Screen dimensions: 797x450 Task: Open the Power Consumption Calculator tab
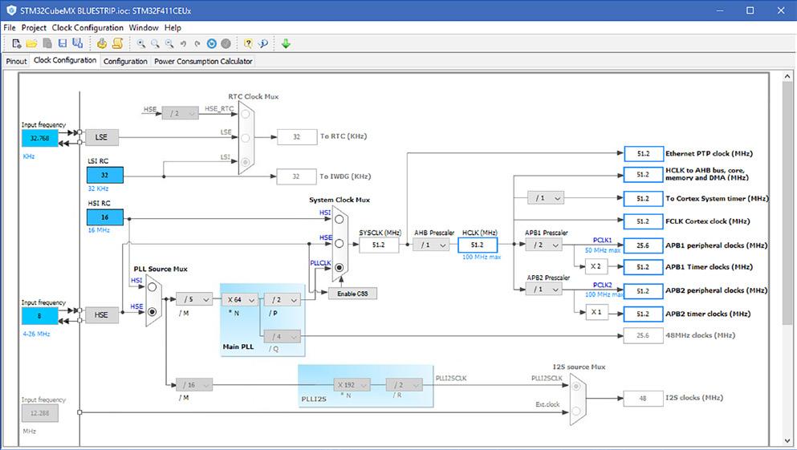click(203, 61)
